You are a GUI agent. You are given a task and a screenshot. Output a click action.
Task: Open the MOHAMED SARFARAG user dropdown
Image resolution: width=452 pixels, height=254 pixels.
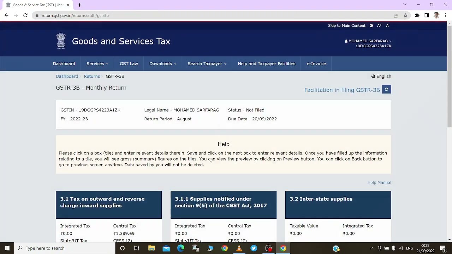(368, 41)
